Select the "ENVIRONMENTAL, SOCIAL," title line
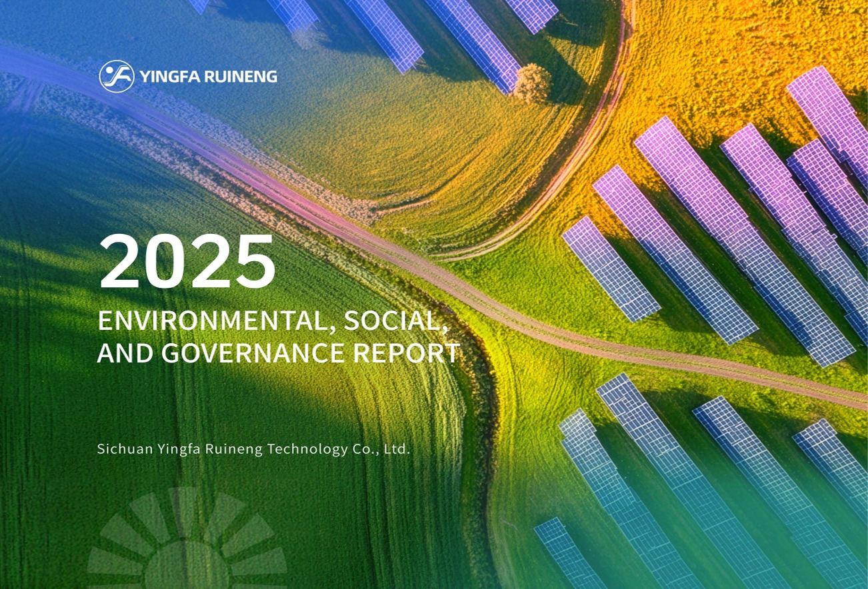This screenshot has width=868, height=589. 273,320
